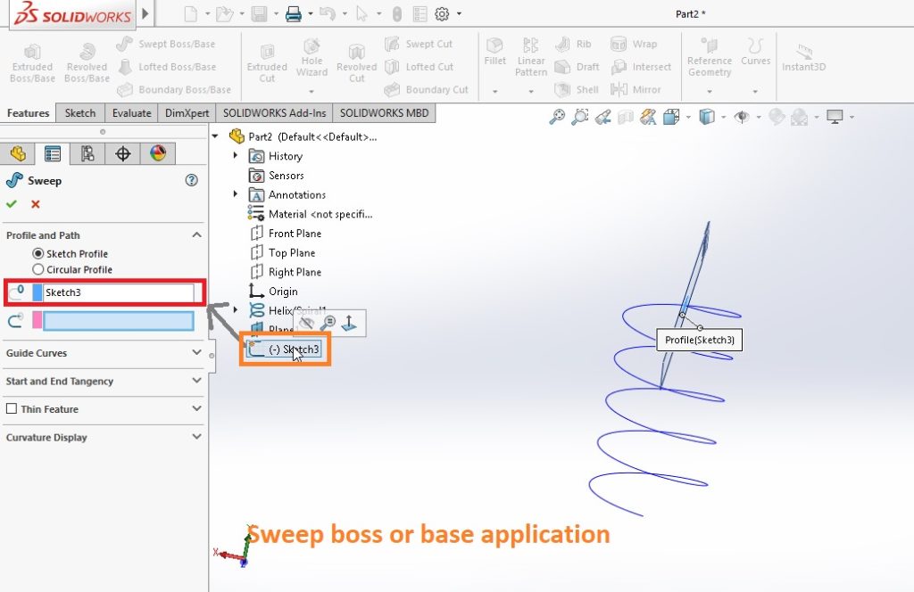Screen dimensions: 914x592
Task: Open the Curves tool
Action: [755, 53]
